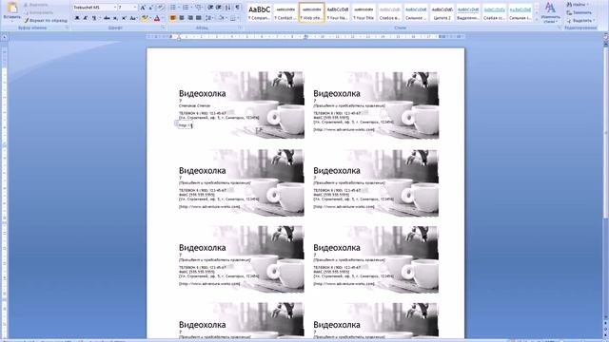Apply the Web site style
The height and width of the screenshot is (342, 609).
(x=311, y=12)
